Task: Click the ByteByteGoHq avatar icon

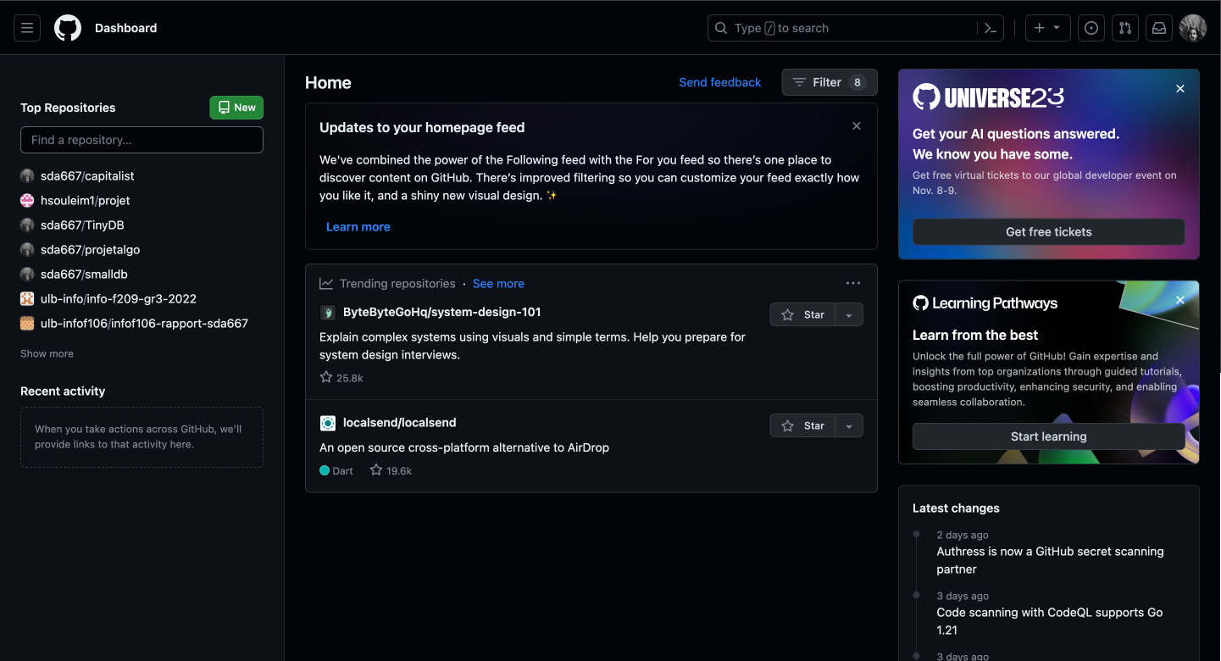Action: 328,313
